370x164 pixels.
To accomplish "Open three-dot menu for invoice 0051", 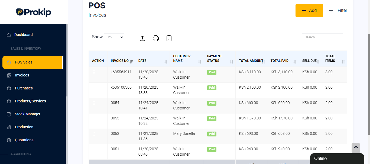I will click(94, 149).
